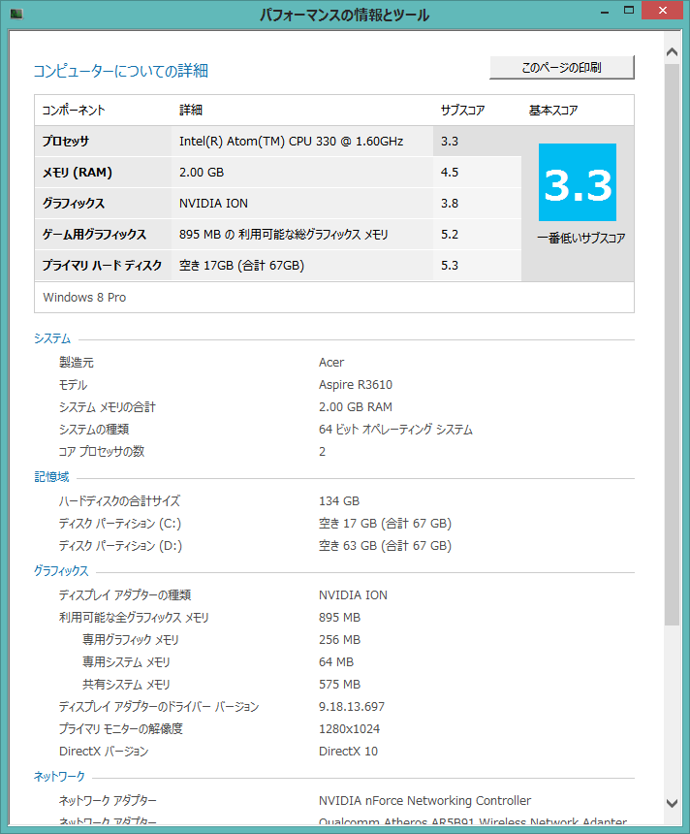This screenshot has width=690, height=834.
Task: Minimize the パフォーマンスの情報とツール window
Action: (x=605, y=12)
